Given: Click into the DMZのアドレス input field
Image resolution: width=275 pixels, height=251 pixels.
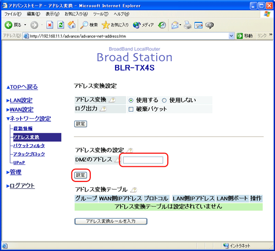Looking at the screenshot, I should (143, 160).
